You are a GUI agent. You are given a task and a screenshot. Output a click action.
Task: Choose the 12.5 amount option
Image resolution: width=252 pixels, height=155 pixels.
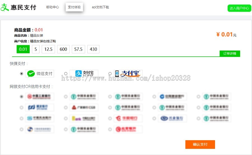coord(48,49)
